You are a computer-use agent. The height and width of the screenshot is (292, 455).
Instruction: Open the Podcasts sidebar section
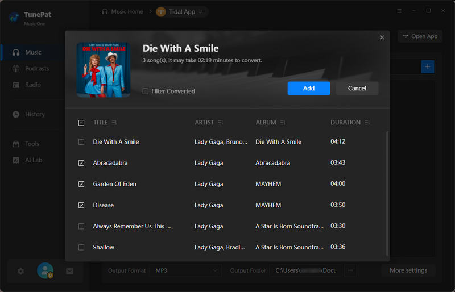coord(37,69)
